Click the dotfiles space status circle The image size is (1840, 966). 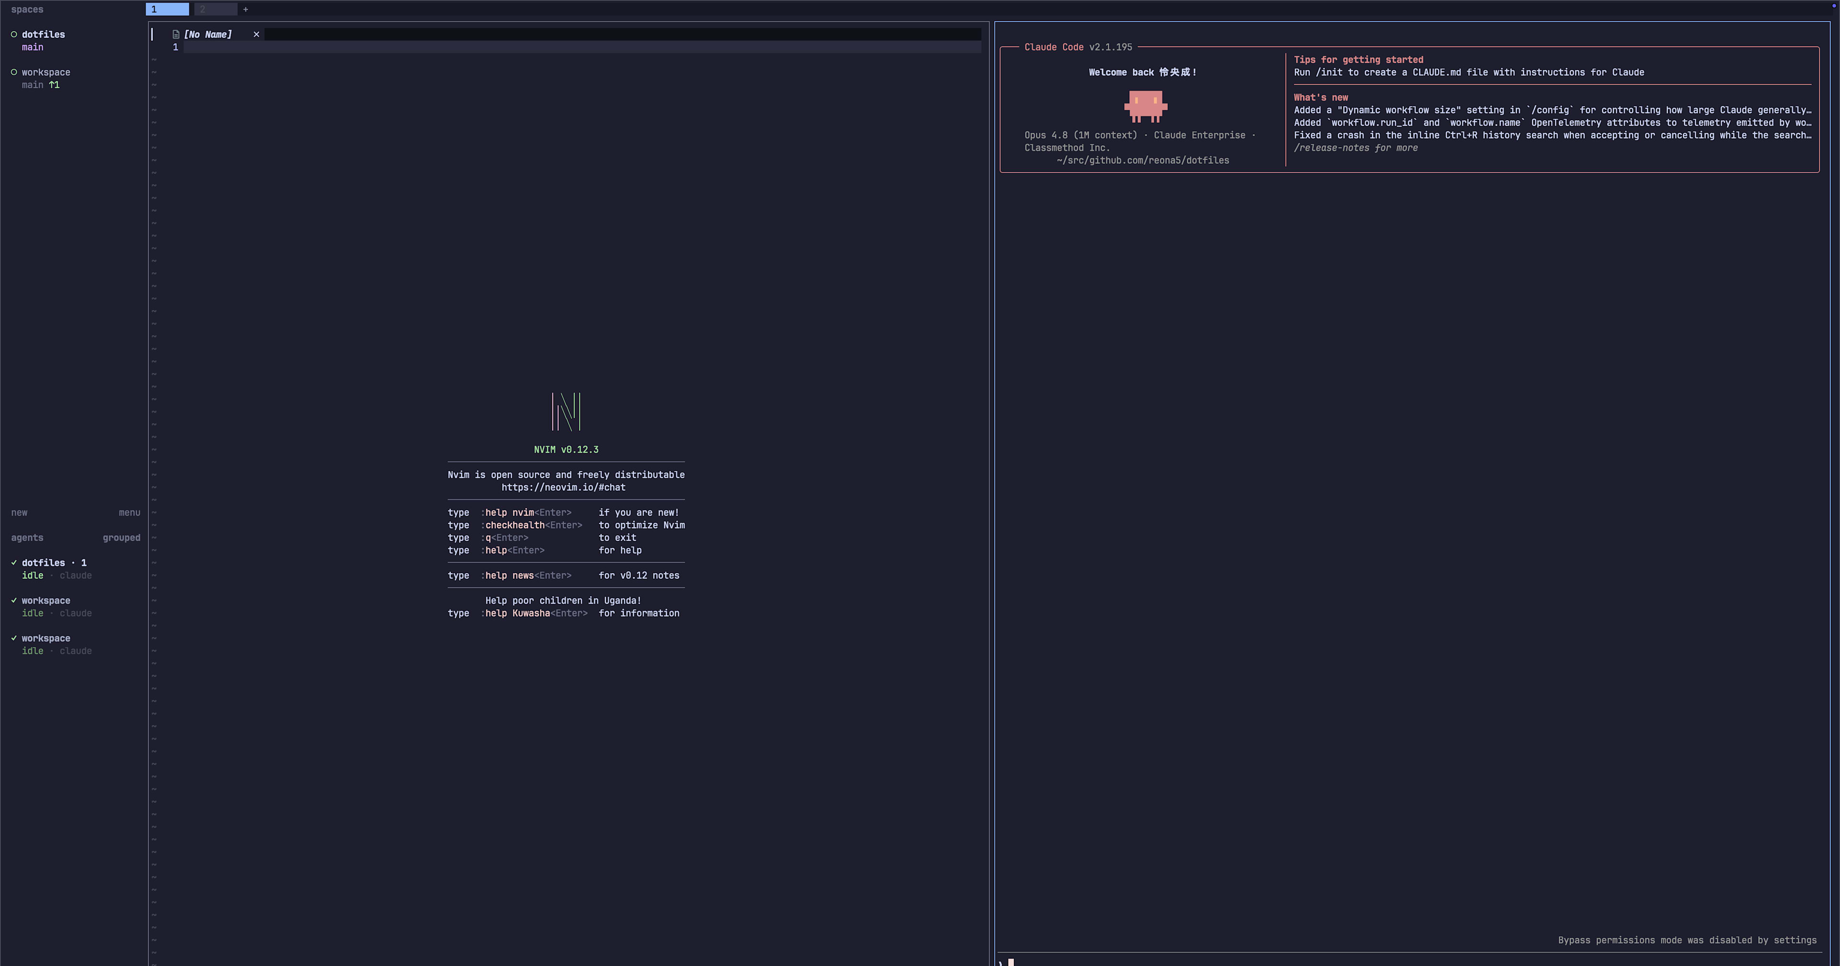tap(13, 34)
